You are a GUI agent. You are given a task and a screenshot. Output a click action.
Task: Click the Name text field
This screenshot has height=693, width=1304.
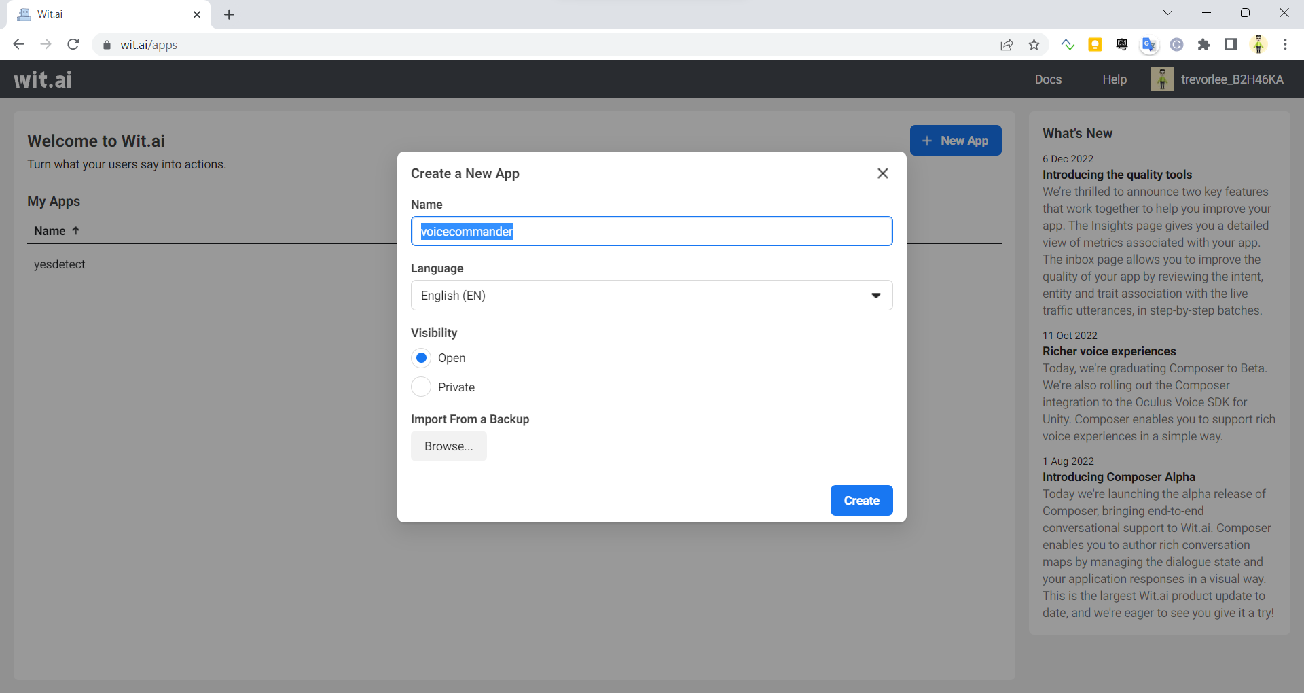click(x=651, y=232)
